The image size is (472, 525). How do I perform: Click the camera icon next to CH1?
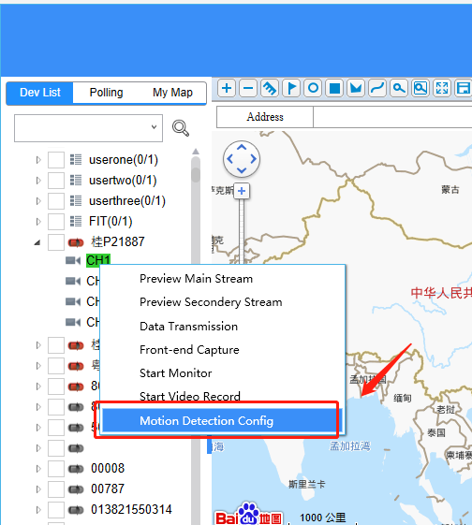point(73,260)
